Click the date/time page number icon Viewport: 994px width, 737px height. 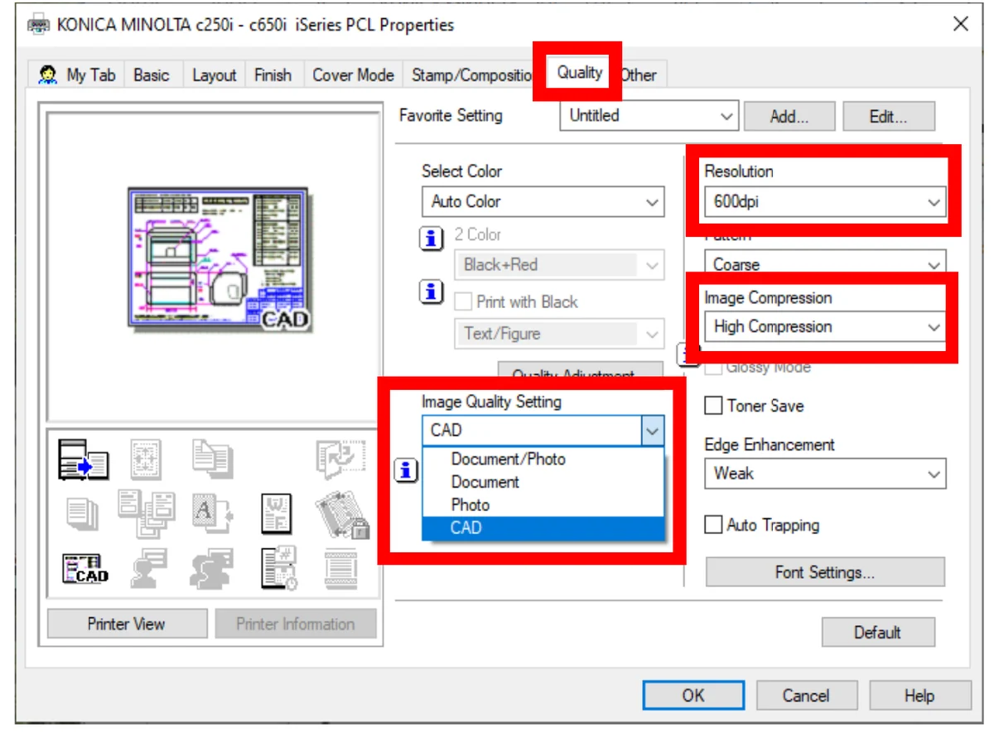click(280, 569)
